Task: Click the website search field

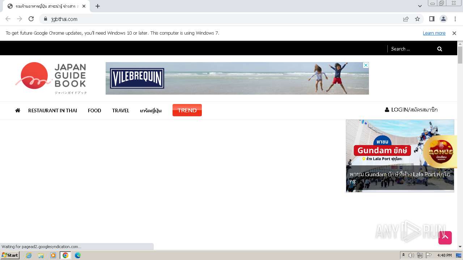Action: pyautogui.click(x=411, y=49)
